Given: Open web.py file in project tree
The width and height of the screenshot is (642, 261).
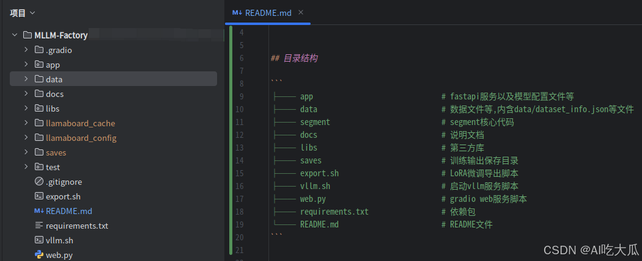Looking at the screenshot, I should 59,256.
